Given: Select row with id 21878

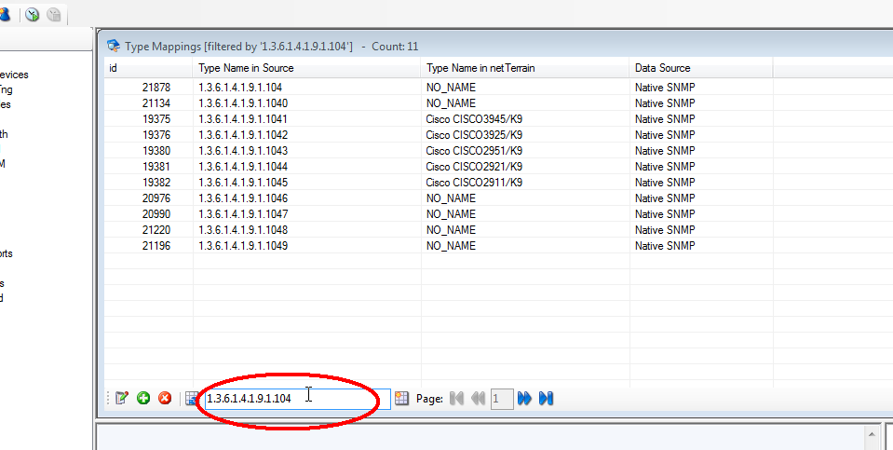Looking at the screenshot, I should [156, 87].
